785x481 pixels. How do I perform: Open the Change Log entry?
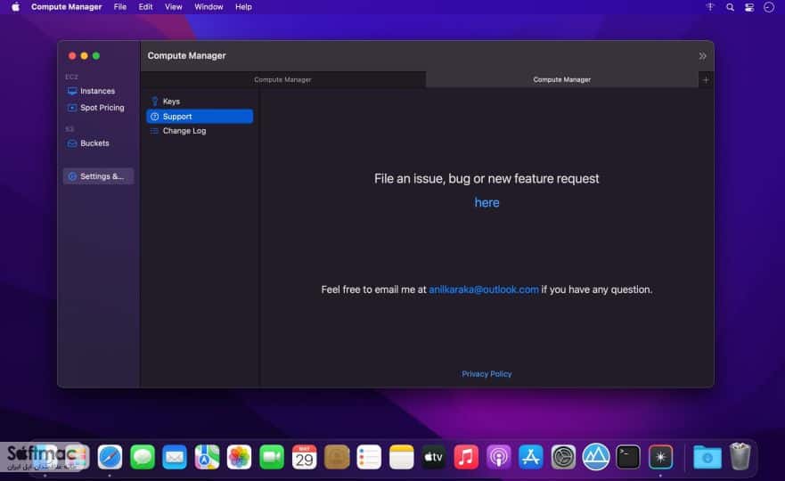click(200, 131)
